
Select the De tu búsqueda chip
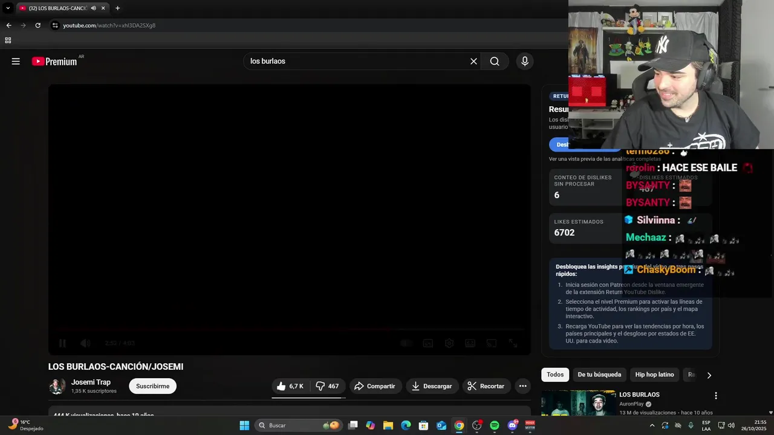(599, 375)
